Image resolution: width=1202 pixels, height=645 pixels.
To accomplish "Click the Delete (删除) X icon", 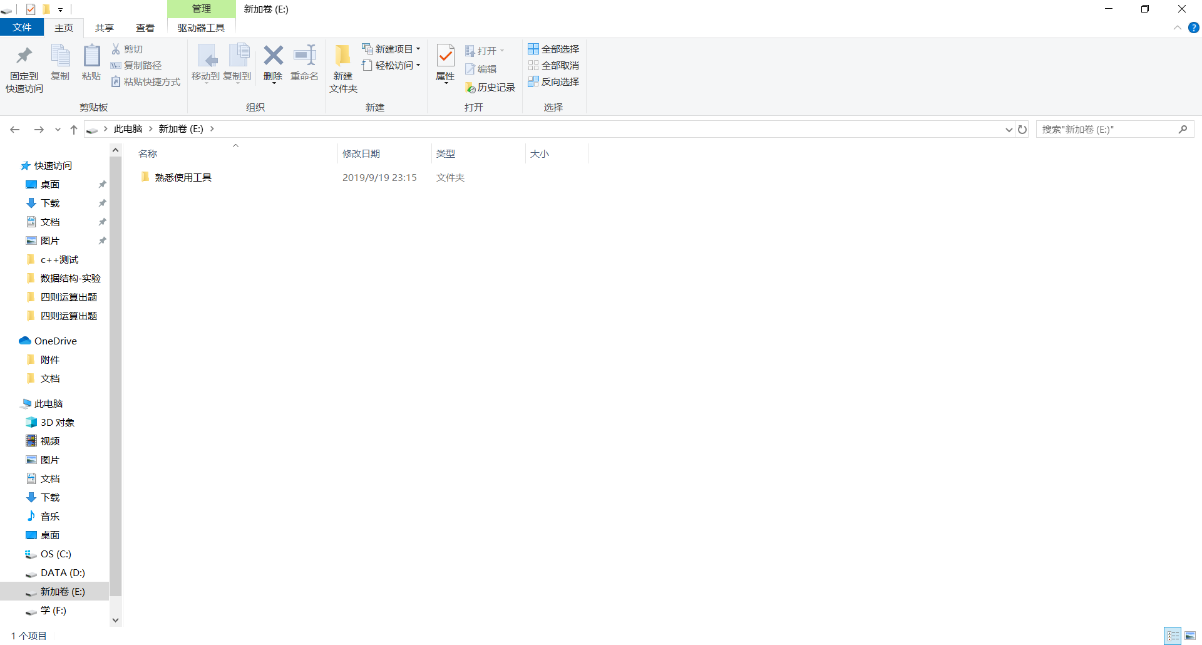I will tap(273, 56).
